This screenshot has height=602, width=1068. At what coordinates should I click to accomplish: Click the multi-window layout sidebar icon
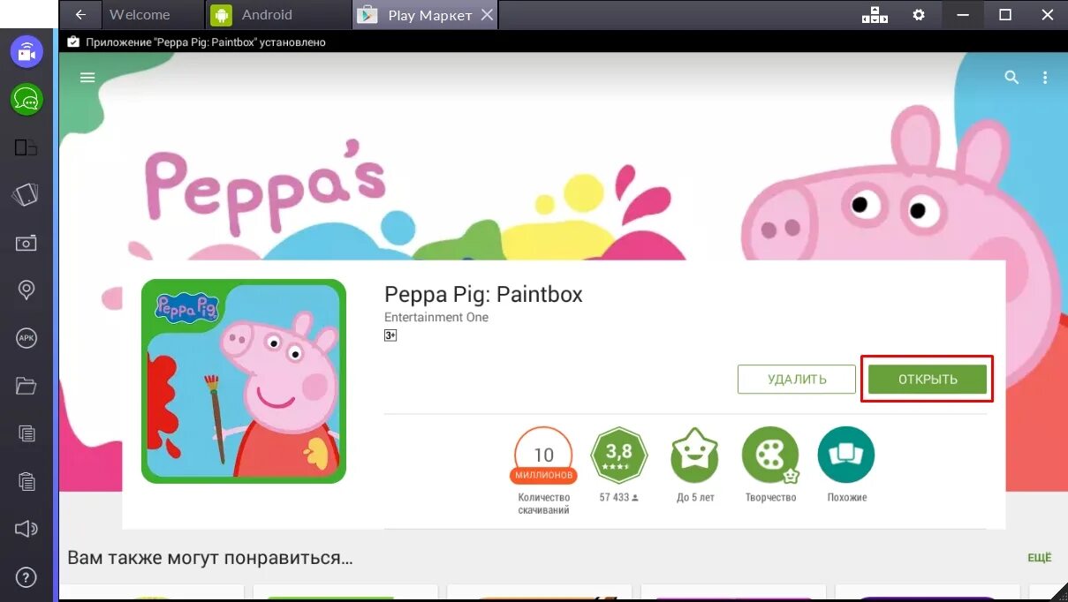tap(27, 147)
